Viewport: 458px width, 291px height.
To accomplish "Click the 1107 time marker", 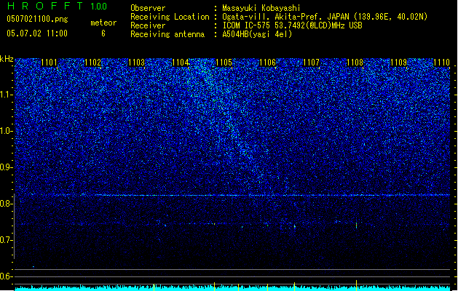I will [x=312, y=63].
